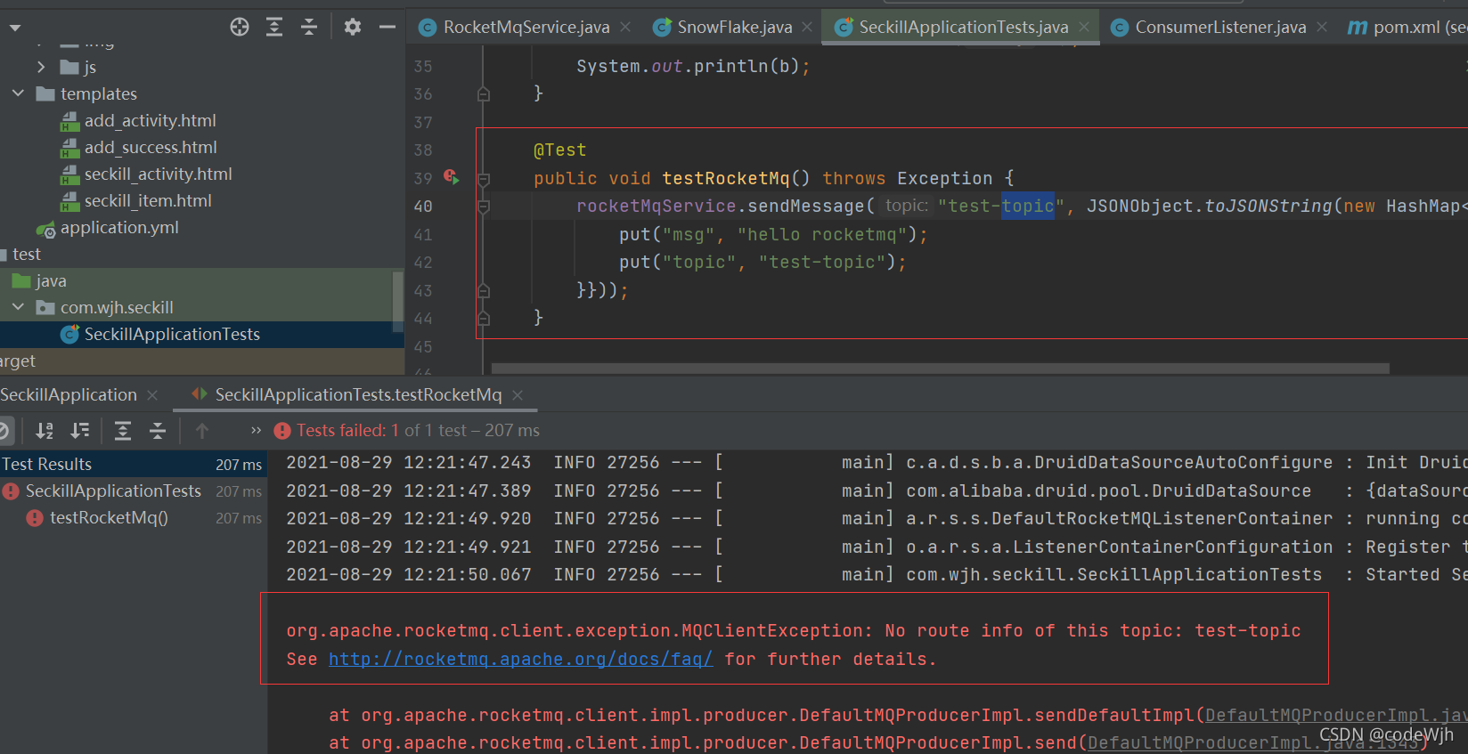Collapse all test results icon
Screen dimensions: 1468x754
[158, 431]
